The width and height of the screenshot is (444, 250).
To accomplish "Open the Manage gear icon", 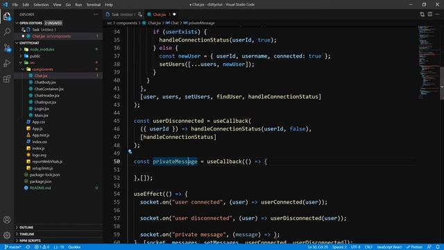I will point(7,235).
